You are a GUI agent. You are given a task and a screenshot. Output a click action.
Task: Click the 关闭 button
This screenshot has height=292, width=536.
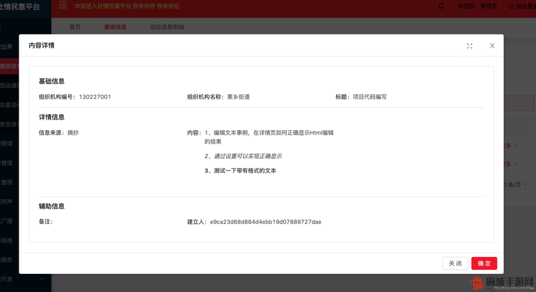tap(455, 263)
